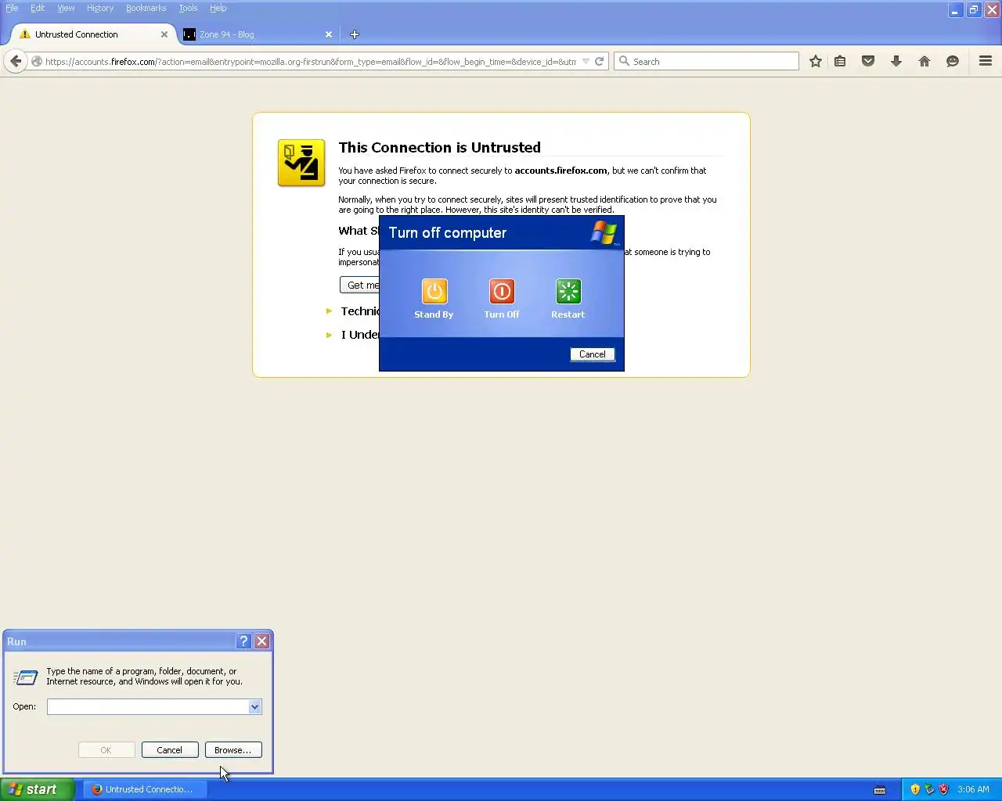Click Cancel in the Run dialog
This screenshot has height=801, width=1002.
click(169, 750)
